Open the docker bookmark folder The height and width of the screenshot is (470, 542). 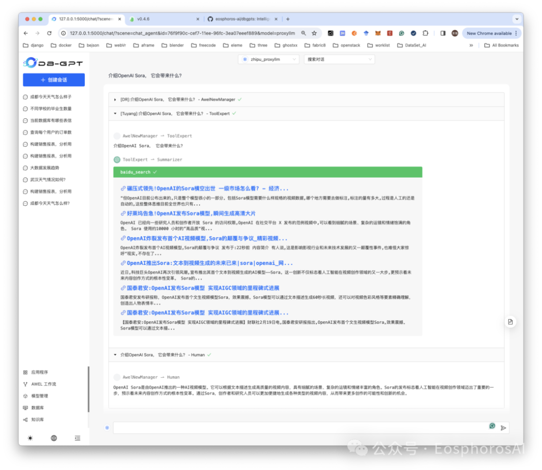click(x=61, y=45)
